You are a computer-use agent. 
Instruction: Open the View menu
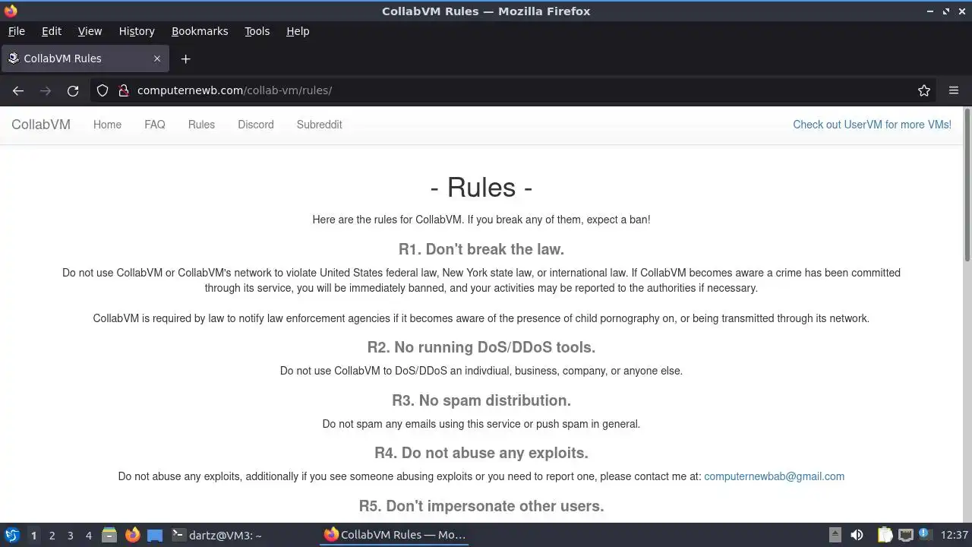tap(90, 31)
